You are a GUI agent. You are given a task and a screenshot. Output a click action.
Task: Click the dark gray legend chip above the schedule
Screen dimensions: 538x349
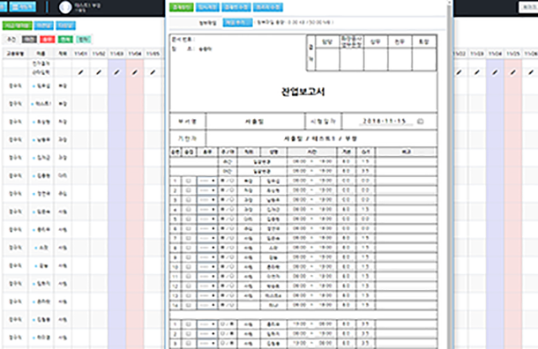pos(29,40)
